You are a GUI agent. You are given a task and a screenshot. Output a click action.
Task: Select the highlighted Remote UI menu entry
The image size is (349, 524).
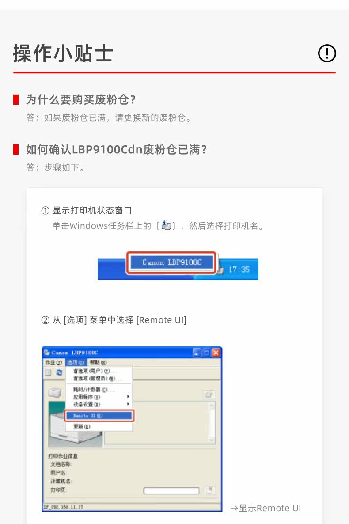(x=99, y=415)
